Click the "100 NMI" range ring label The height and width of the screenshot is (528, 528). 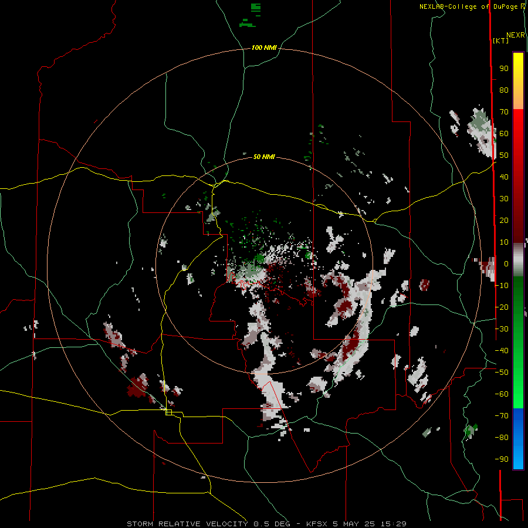[264, 48]
